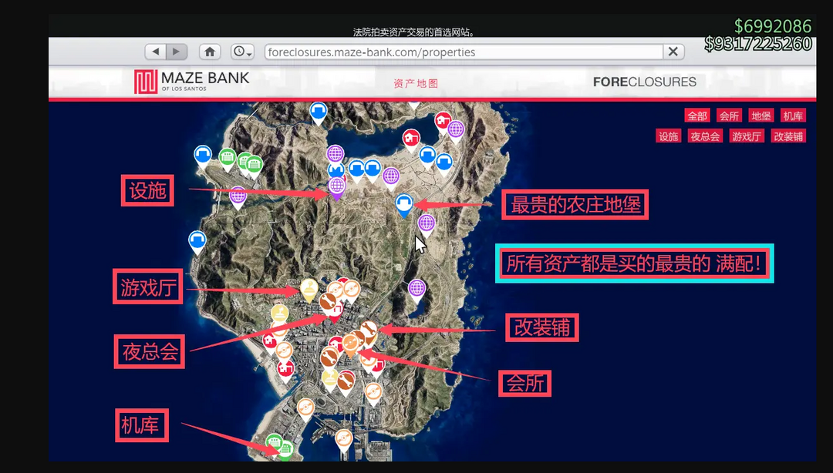Select the yellow arcade pin in the city's west
Image resolution: width=833 pixels, height=473 pixels.
[x=280, y=314]
